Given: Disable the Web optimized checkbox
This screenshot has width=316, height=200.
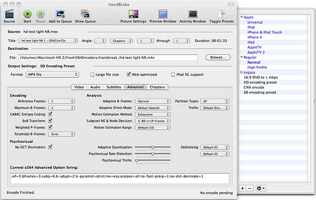Looking at the screenshot, I should [x=128, y=75].
